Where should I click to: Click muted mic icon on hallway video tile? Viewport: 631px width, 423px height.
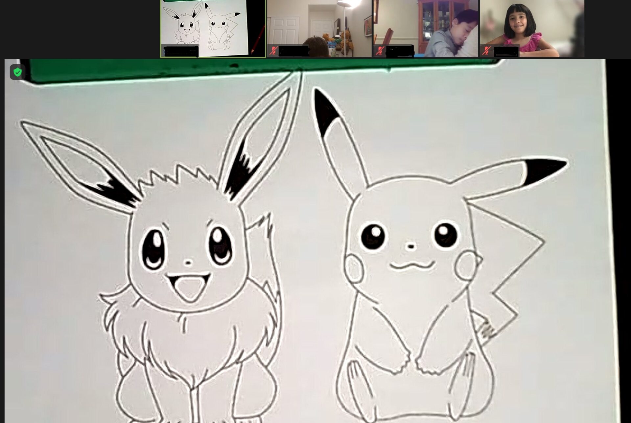click(x=273, y=51)
